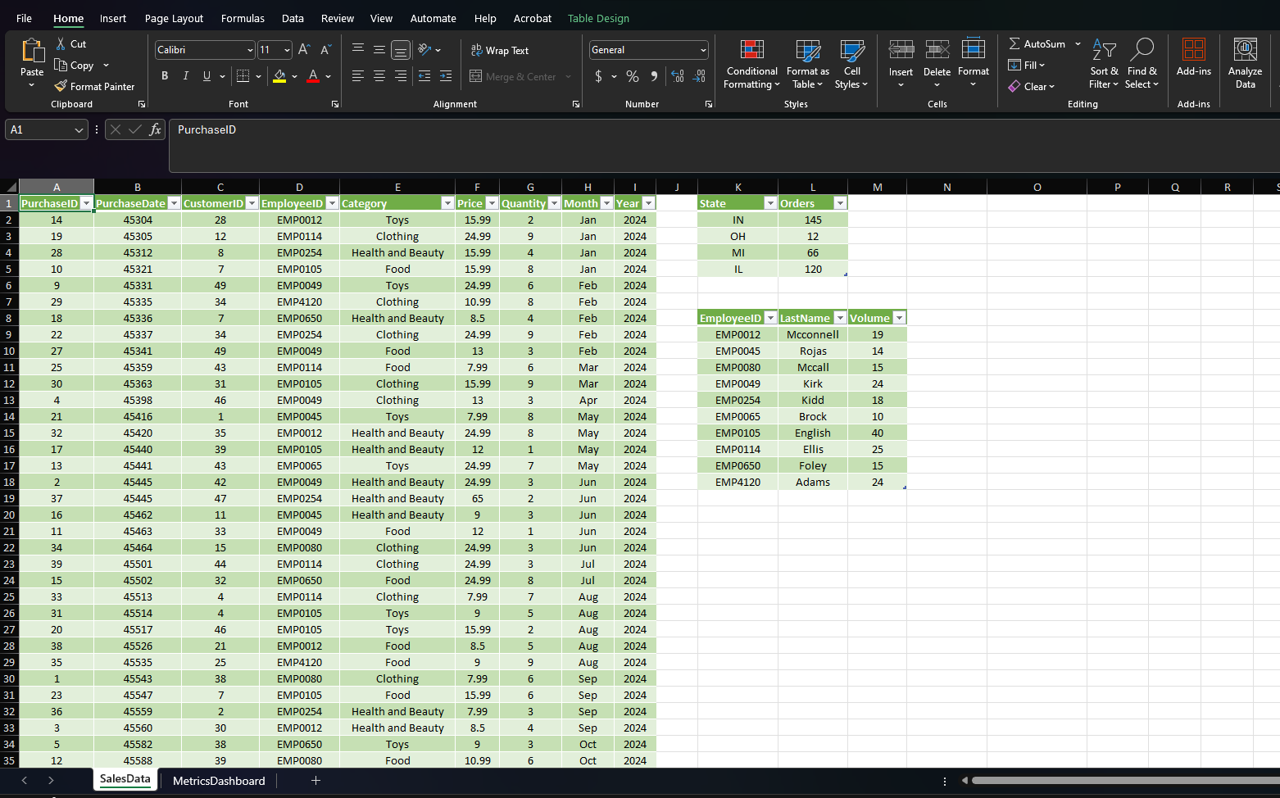
Task: Apply Percent Style to selection
Action: pyautogui.click(x=632, y=76)
